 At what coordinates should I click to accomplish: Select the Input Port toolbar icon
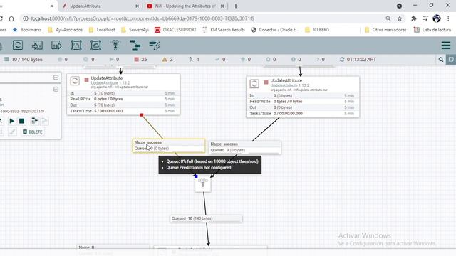[x=37, y=46]
